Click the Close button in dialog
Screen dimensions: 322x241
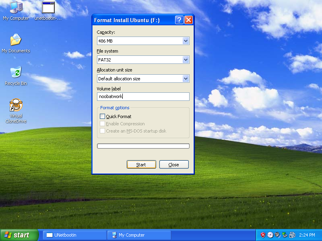pyautogui.click(x=174, y=165)
